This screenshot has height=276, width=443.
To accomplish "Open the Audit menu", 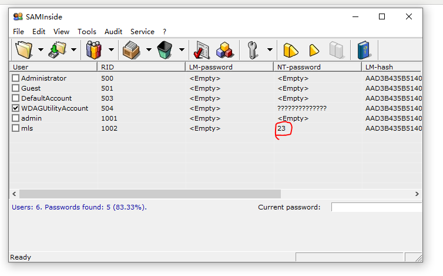I will (x=113, y=32).
